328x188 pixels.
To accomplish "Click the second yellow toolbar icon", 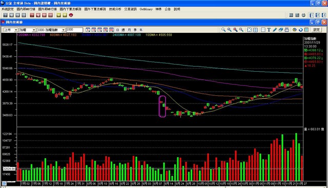I will point(65,15).
